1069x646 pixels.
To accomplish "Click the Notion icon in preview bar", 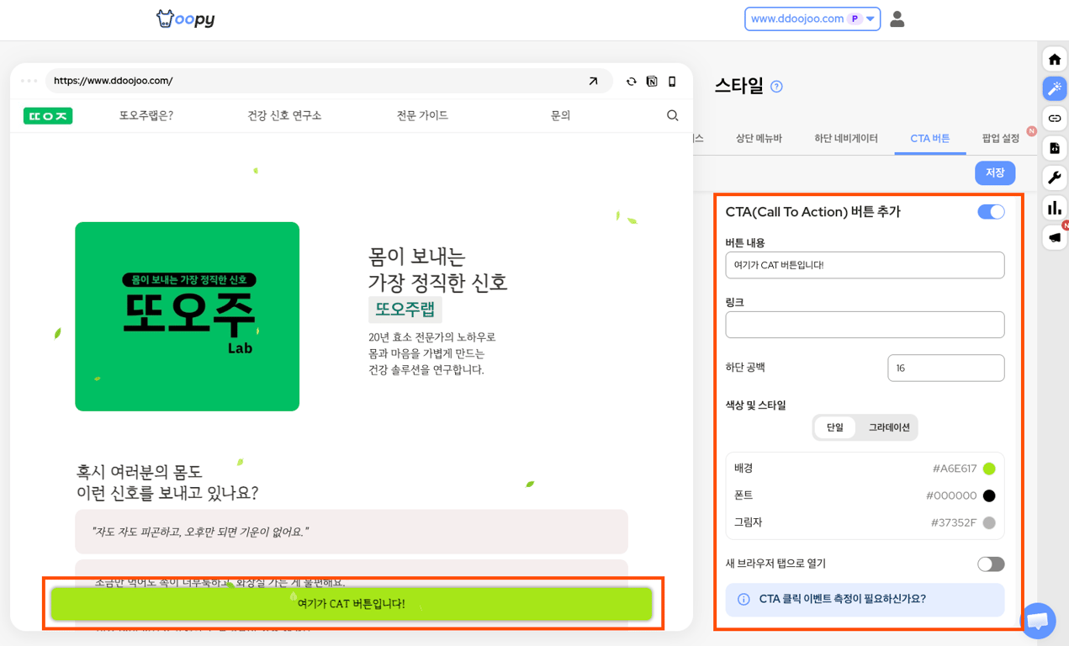I will pos(652,82).
